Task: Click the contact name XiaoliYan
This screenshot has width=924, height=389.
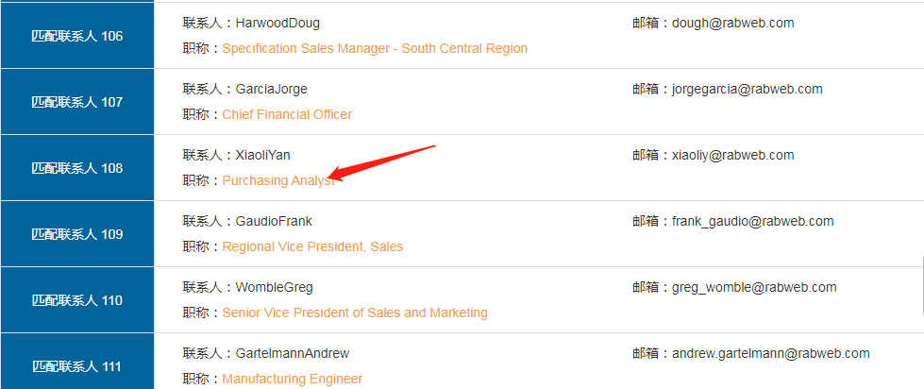Action: (x=262, y=155)
